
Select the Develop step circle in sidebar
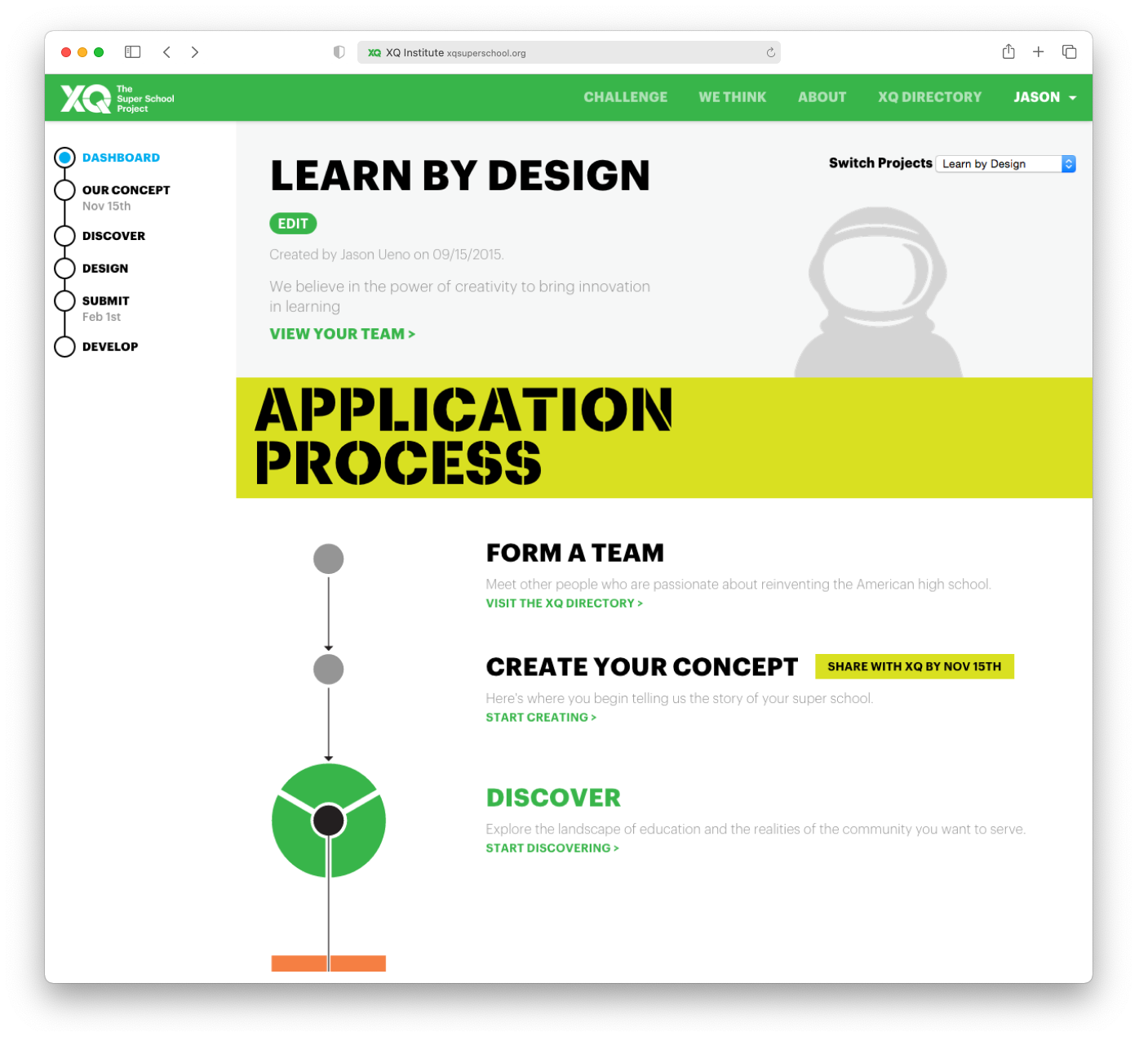(x=64, y=347)
